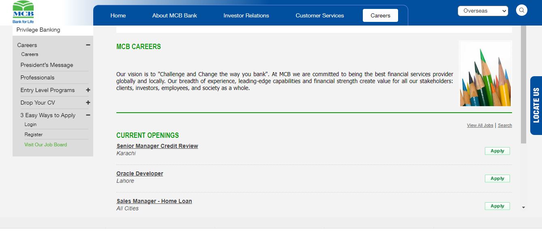Click the colored pencils image
The height and width of the screenshot is (231, 542).
tap(485, 74)
